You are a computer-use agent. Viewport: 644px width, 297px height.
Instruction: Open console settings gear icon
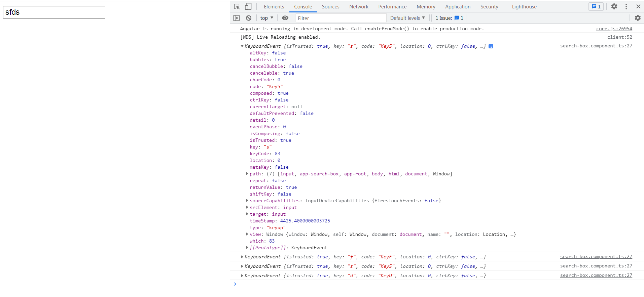tap(638, 18)
